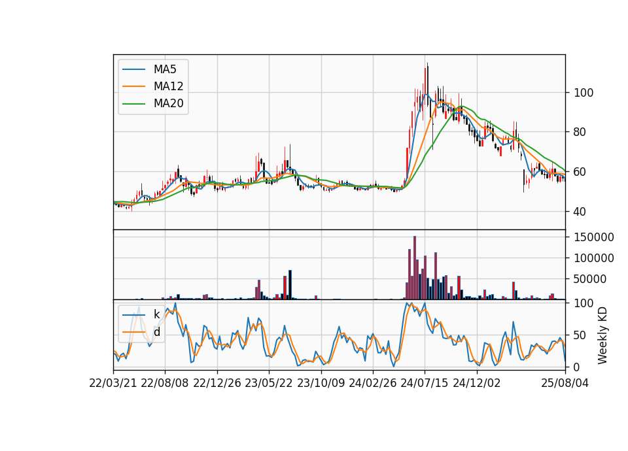Viewport: 628px width, 451px height.
Task: Click the 24/12/02 date axis label
Action: pos(477,383)
